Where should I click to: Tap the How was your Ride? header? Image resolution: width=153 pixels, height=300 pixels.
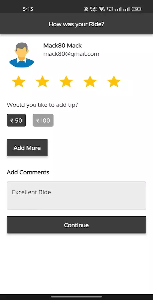pyautogui.click(x=76, y=24)
